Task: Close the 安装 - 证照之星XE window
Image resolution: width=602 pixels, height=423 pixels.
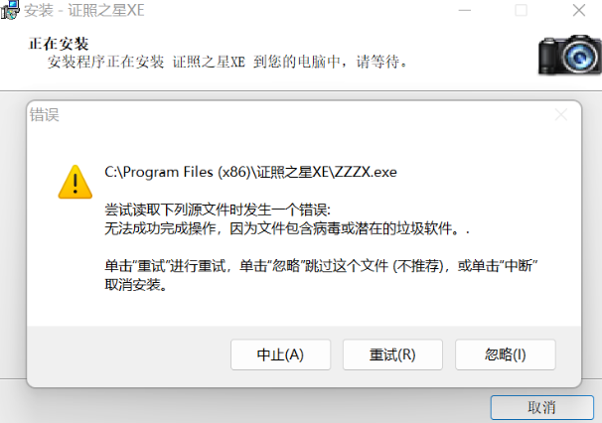Action: click(x=578, y=10)
